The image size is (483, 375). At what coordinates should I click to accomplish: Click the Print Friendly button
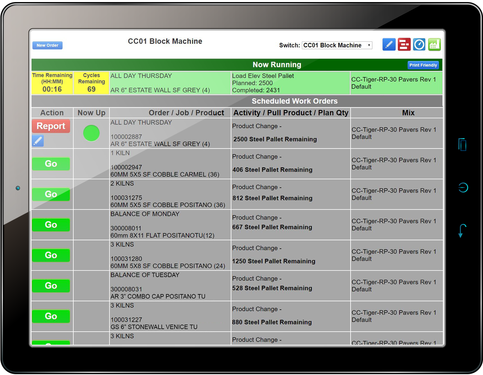pos(423,65)
